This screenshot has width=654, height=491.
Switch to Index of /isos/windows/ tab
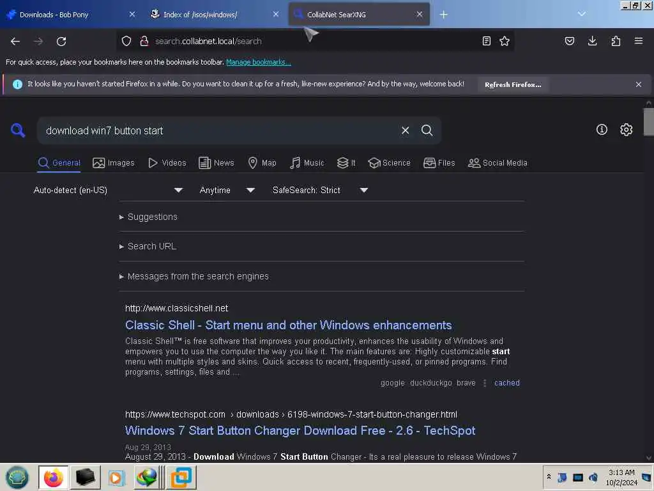coord(214,15)
